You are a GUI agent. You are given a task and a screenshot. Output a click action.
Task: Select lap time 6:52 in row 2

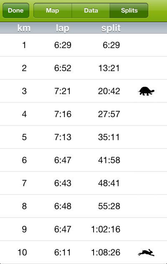63,68
